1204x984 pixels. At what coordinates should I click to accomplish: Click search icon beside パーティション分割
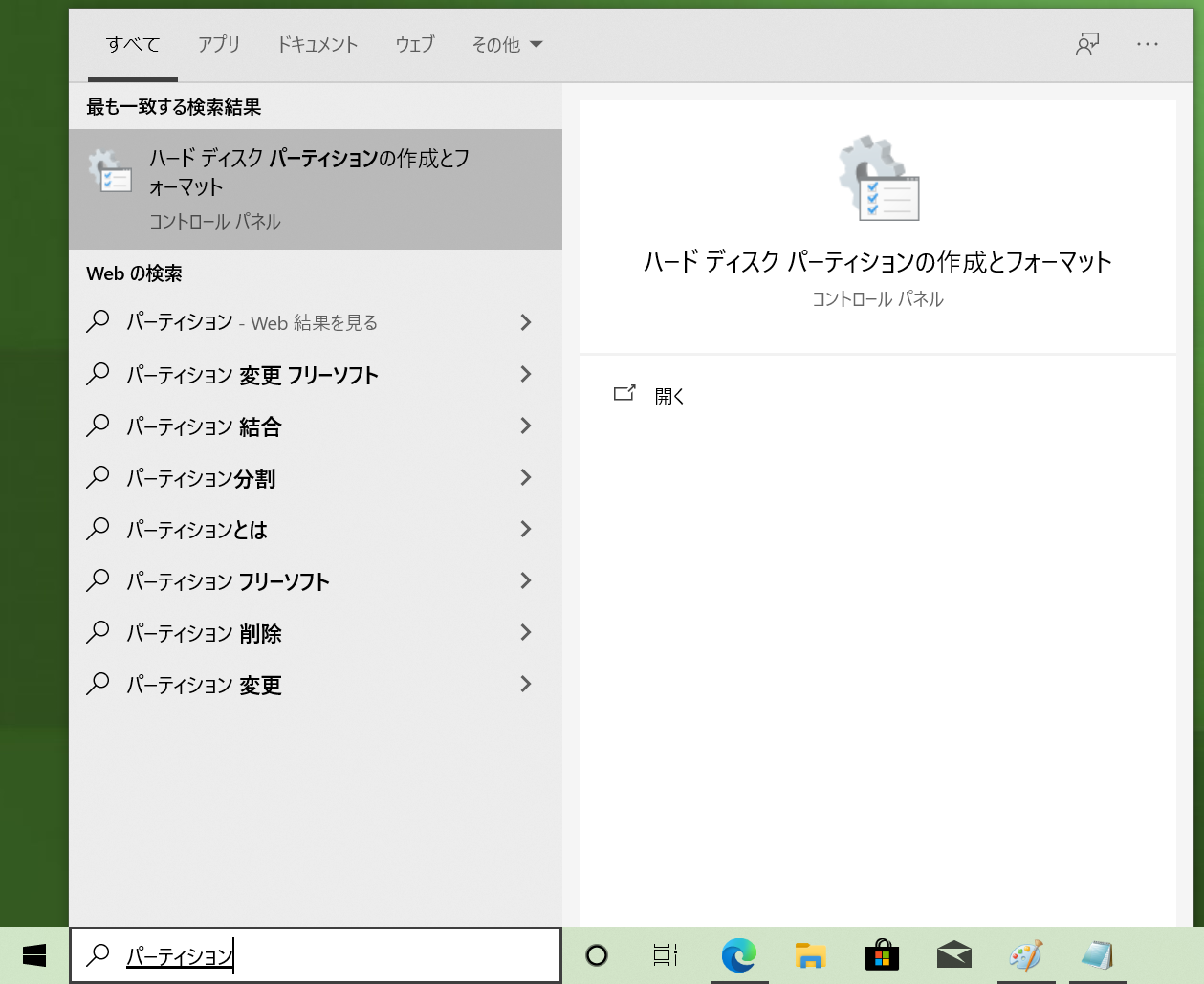point(98,477)
